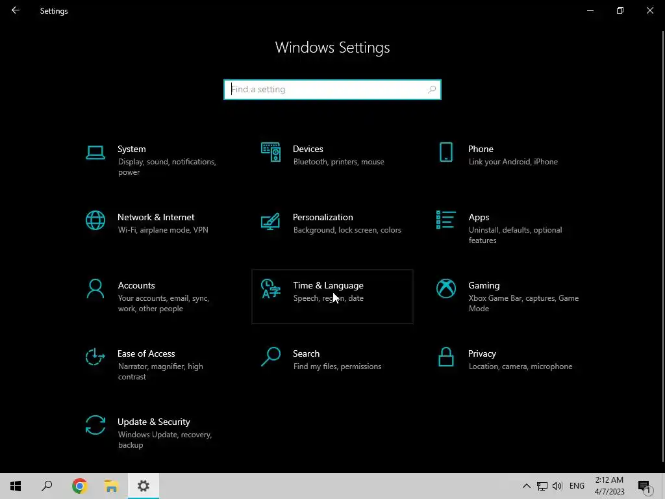The image size is (665, 499).
Task: Click 'Windows Update, recovery, backup' text
Action: coord(164,440)
